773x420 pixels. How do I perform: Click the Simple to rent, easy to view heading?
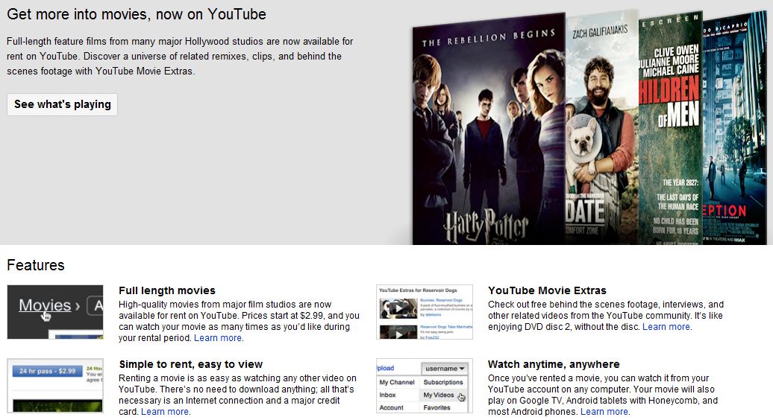191,364
